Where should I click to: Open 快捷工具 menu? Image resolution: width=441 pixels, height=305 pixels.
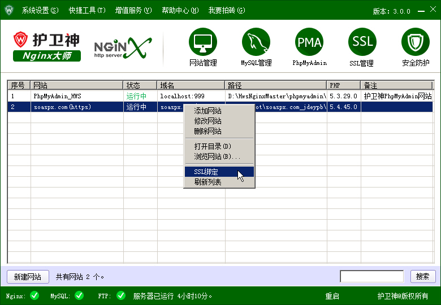[x=87, y=10]
